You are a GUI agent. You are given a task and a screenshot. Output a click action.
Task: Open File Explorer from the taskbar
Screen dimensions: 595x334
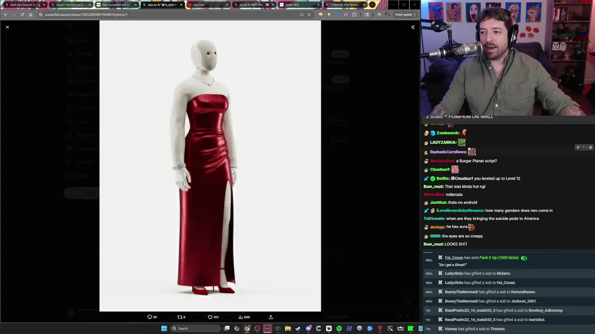point(288,328)
